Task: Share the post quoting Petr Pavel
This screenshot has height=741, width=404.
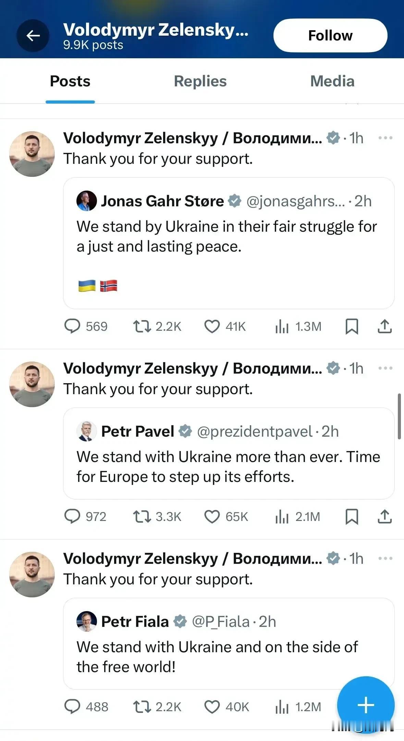Action: (385, 517)
